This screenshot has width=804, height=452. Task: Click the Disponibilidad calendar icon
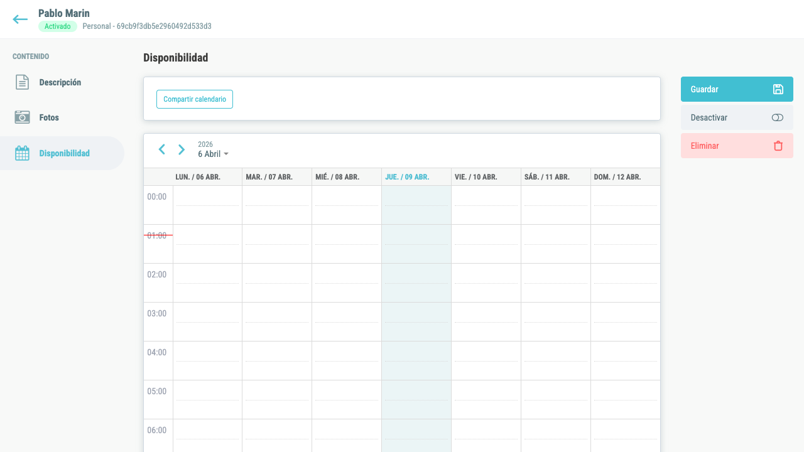(22, 153)
